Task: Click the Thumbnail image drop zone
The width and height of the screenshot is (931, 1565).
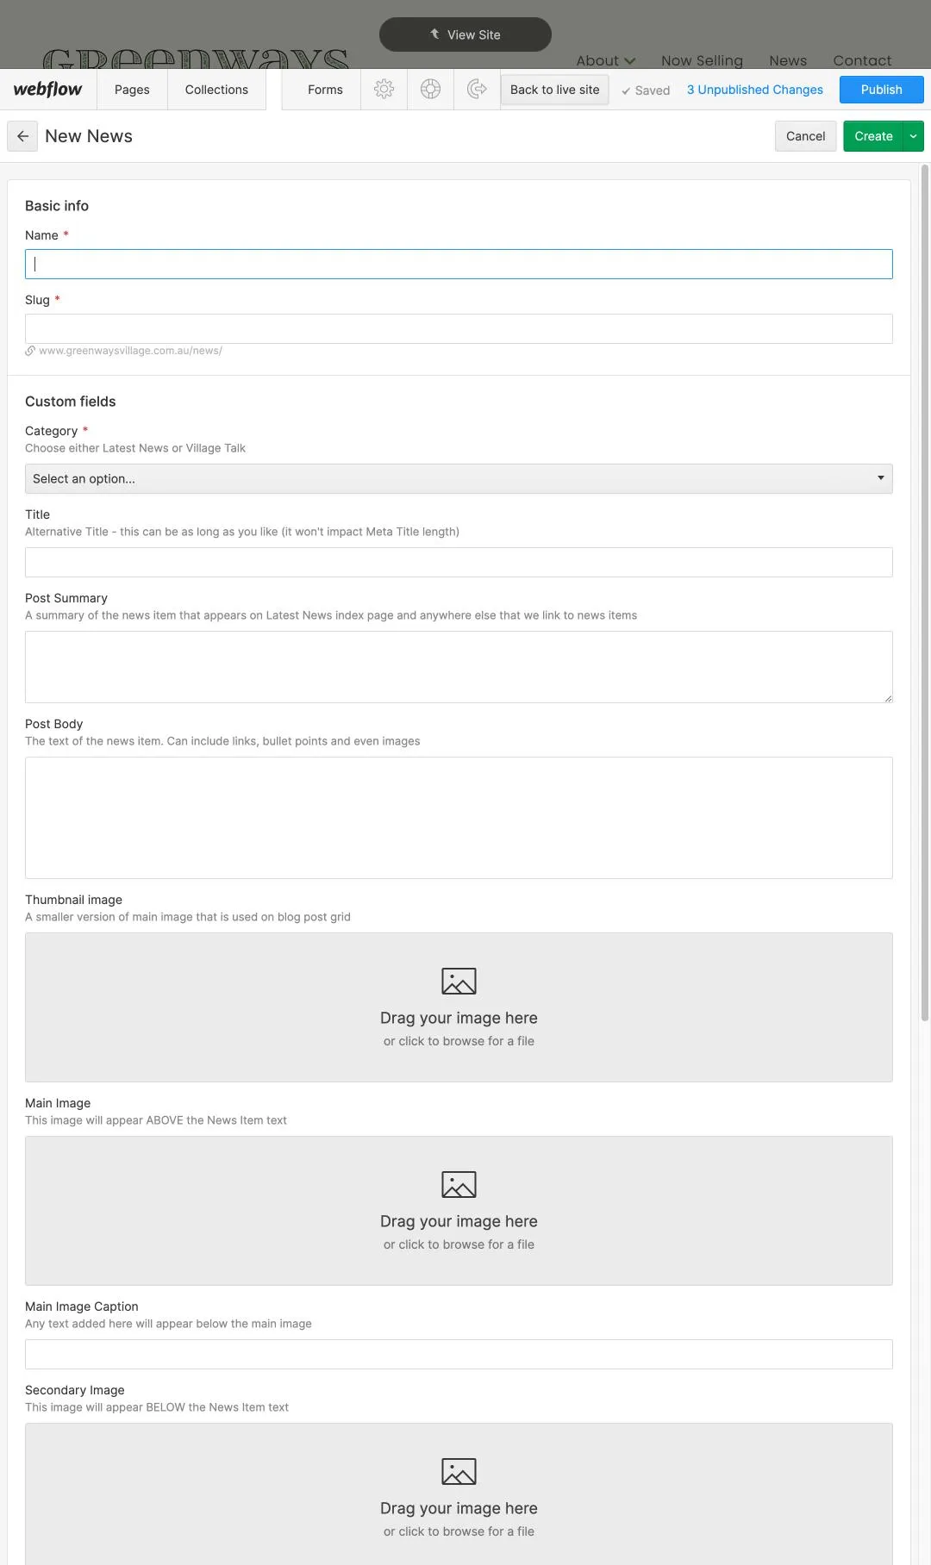Action: tap(459, 1007)
